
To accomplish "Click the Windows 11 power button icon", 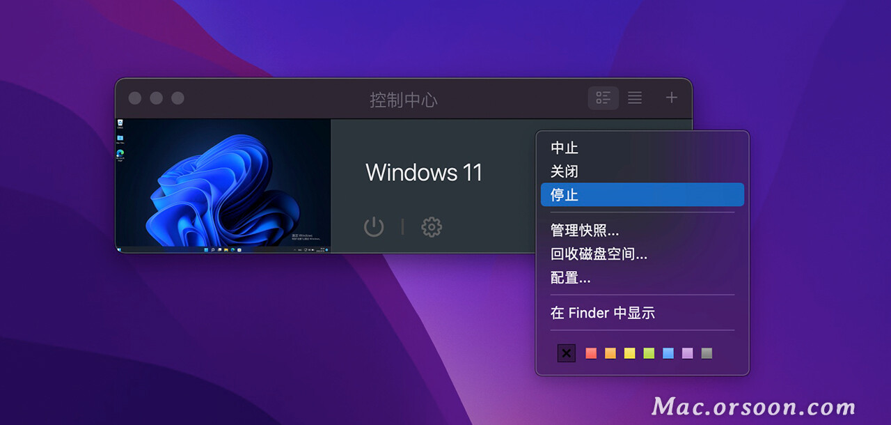I will (374, 226).
